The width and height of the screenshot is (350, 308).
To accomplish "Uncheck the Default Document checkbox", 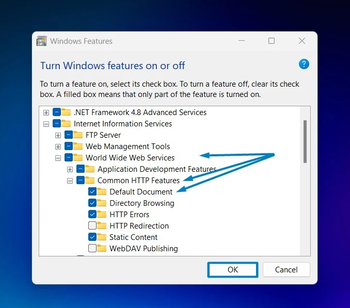I will (92, 191).
